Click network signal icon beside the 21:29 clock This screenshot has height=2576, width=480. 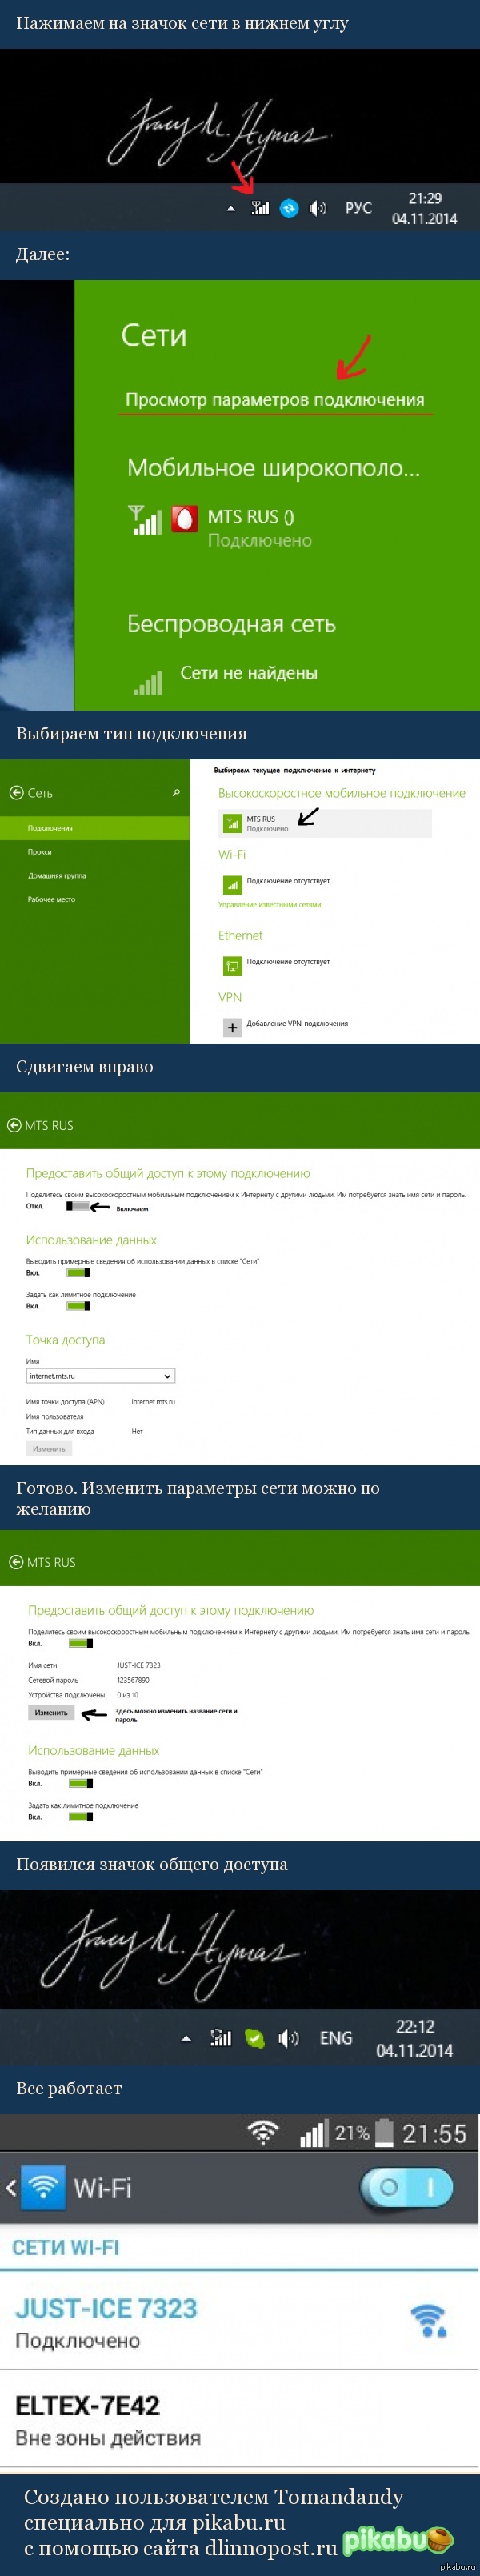click(260, 208)
